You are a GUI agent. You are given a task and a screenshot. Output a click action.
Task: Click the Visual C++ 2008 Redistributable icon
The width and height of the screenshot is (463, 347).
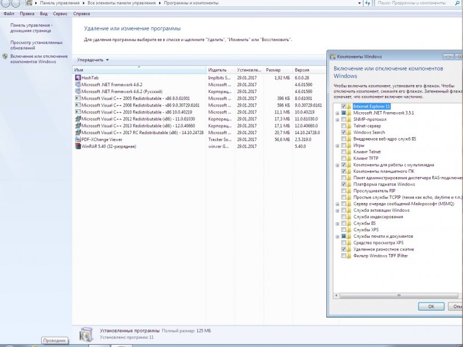(78, 105)
